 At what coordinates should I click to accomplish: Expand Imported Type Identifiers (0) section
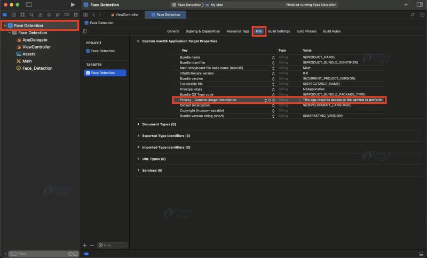[x=138, y=147]
